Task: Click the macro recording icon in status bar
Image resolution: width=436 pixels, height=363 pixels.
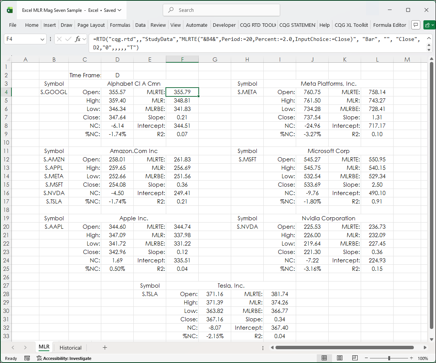Action: pyautogui.click(x=27, y=358)
